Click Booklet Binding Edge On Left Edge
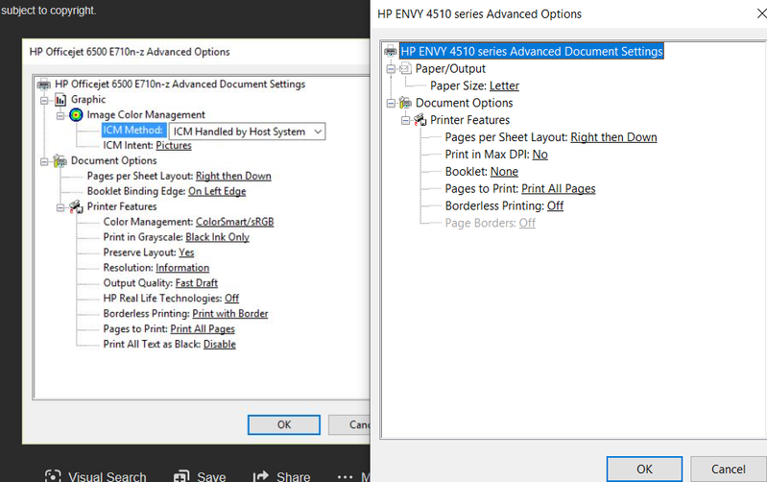The width and height of the screenshot is (767, 482). [217, 191]
